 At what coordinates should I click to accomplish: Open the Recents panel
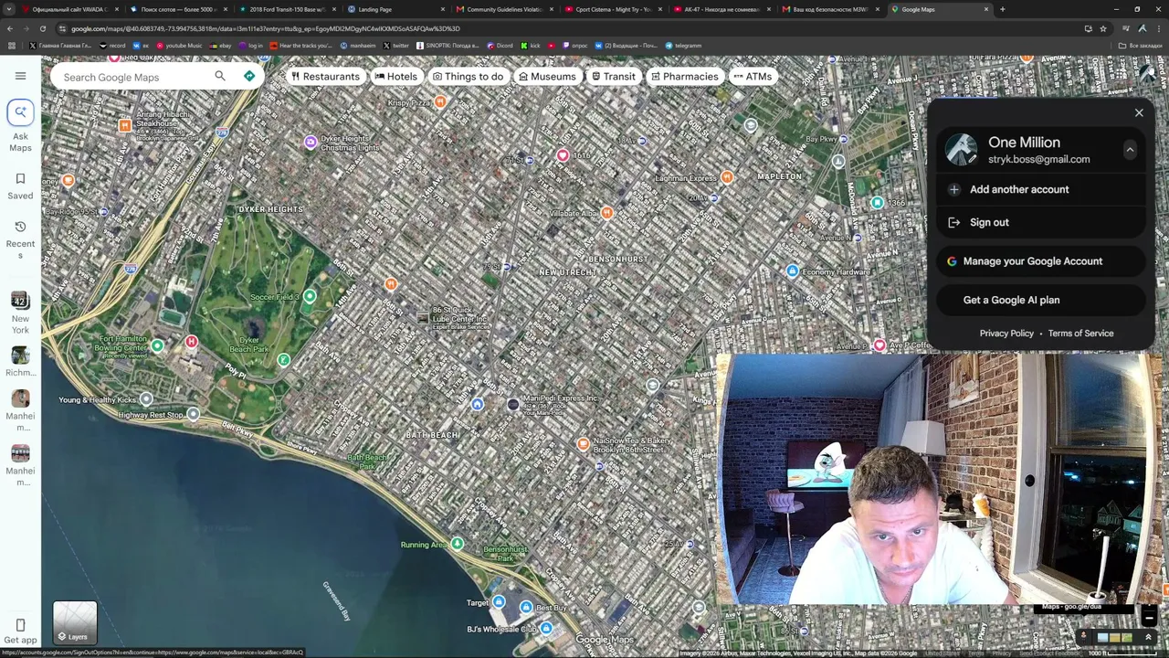(20, 239)
